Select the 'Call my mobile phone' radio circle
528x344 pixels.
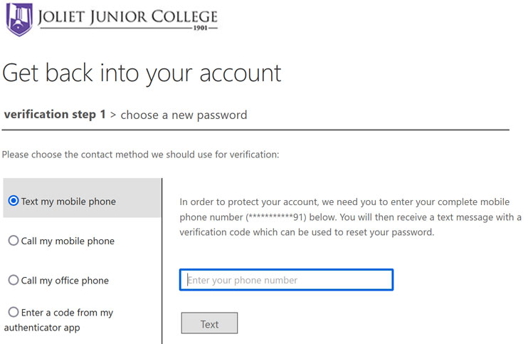tap(13, 241)
